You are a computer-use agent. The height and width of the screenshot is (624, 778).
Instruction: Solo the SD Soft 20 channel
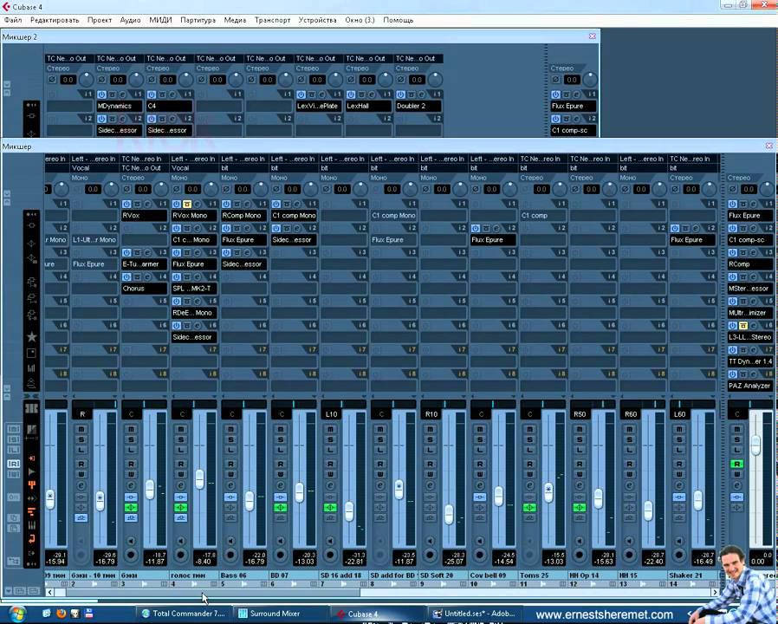430,439
